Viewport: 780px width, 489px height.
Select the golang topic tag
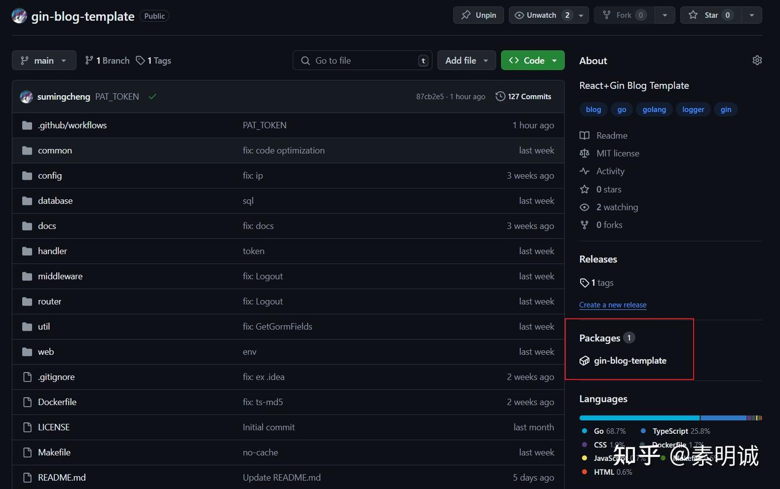pyautogui.click(x=654, y=109)
